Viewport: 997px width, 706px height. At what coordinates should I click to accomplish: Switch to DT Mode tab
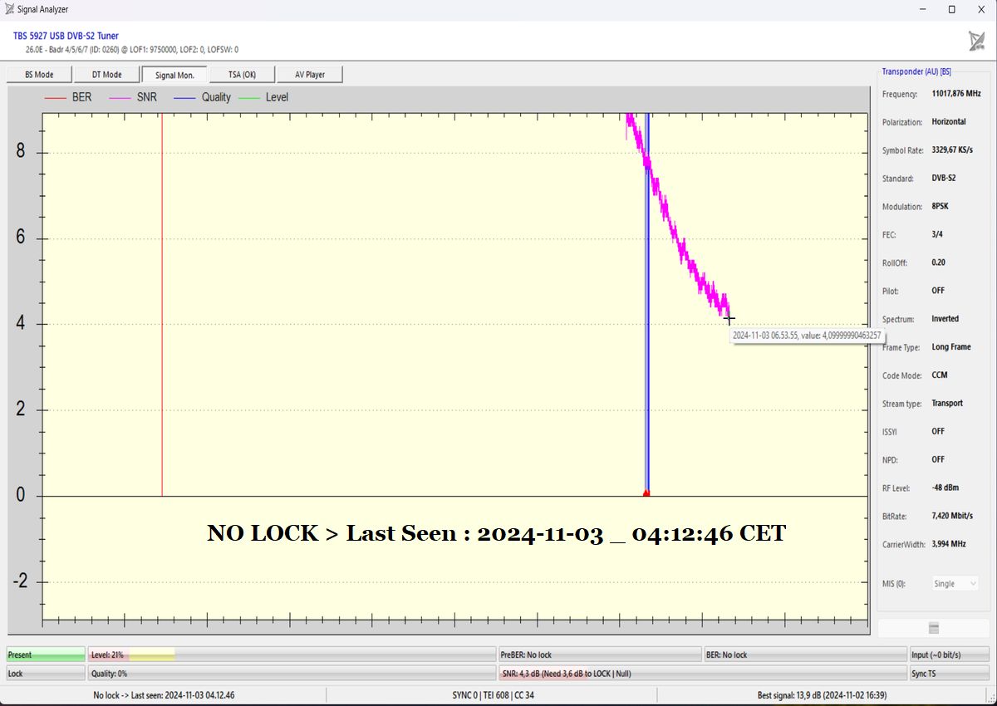click(x=106, y=75)
